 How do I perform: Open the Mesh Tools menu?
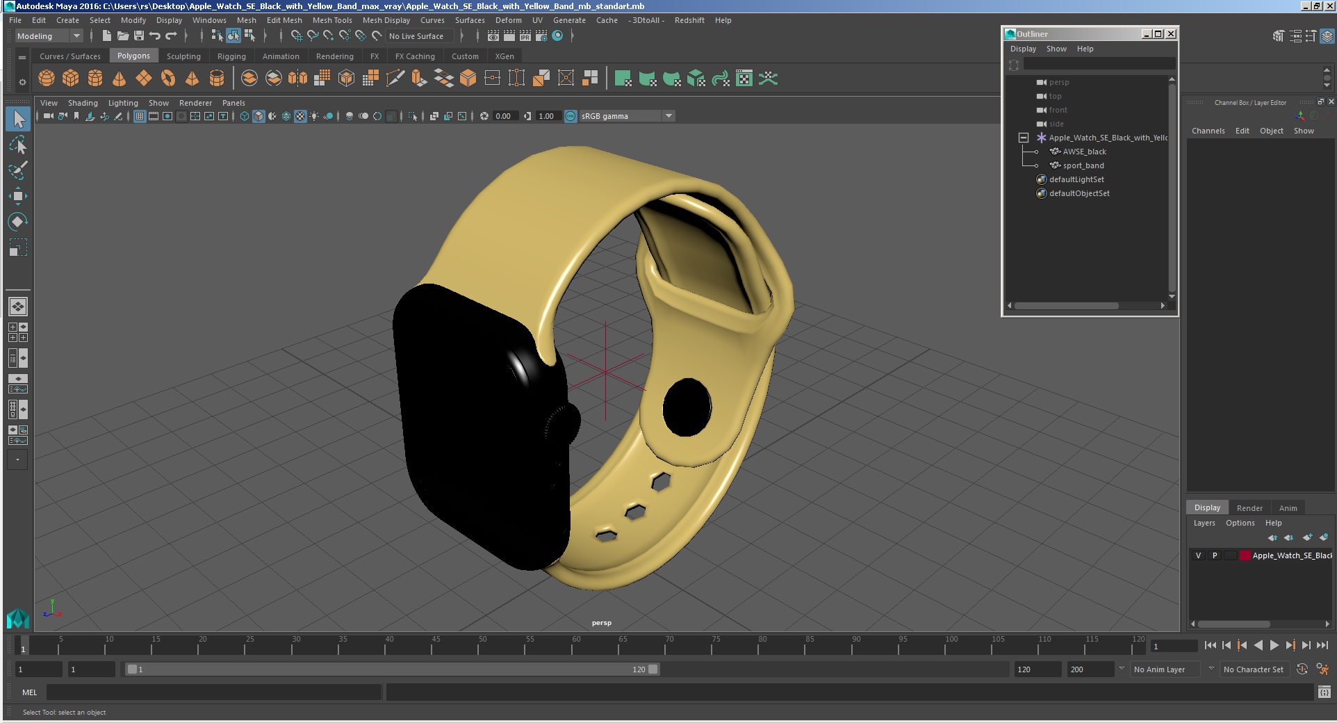[x=332, y=20]
